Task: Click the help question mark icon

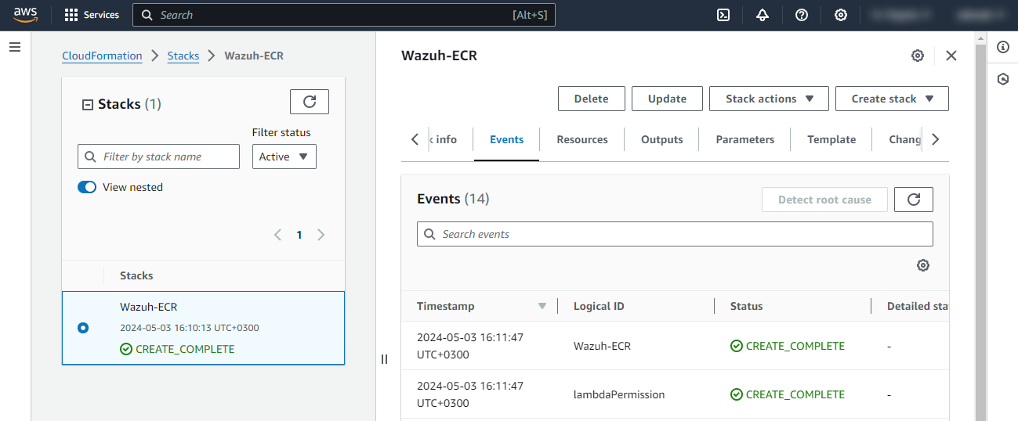Action: pos(802,15)
